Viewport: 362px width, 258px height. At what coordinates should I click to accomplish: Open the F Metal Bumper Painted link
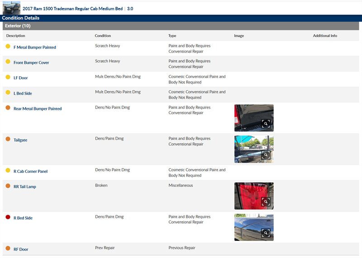click(x=35, y=47)
